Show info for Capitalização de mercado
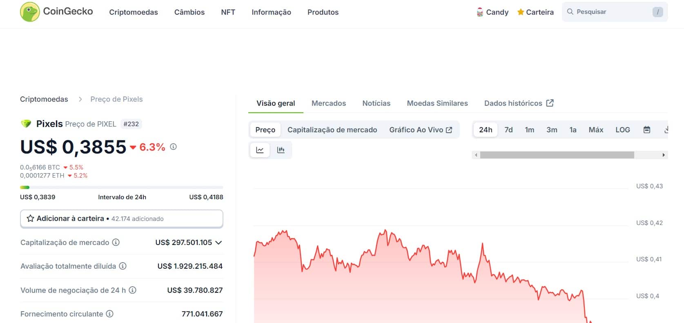Image resolution: width=684 pixels, height=323 pixels. tap(116, 243)
